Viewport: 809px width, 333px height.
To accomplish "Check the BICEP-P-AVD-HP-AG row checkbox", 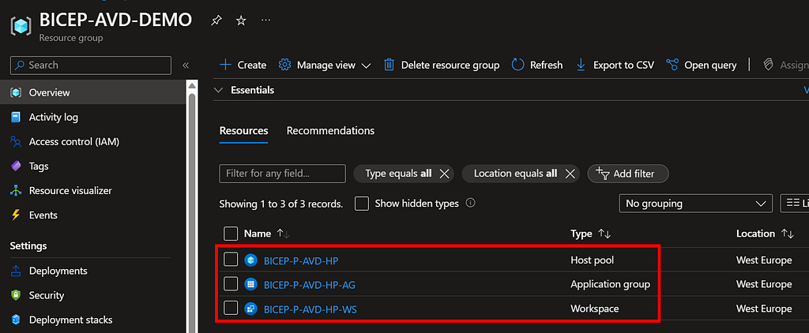I will coord(231,284).
